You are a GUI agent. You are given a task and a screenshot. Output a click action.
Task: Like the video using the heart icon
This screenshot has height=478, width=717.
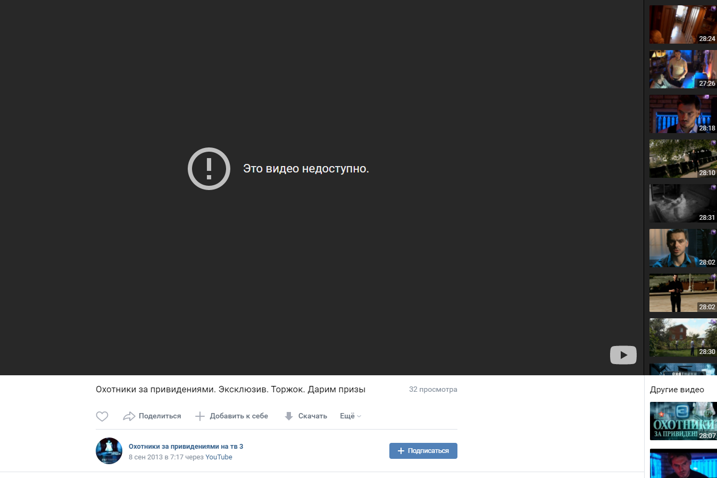click(102, 416)
